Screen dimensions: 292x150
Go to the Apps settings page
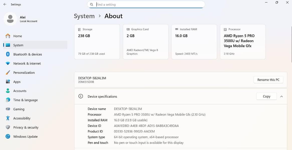click(x=17, y=82)
